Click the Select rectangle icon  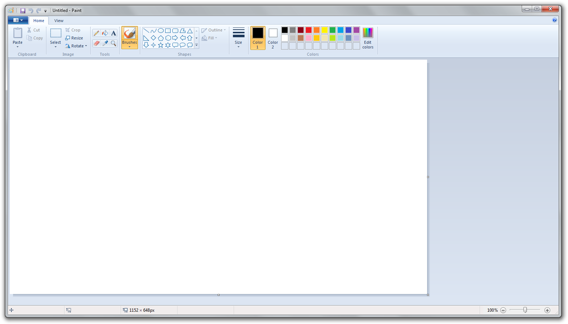point(55,33)
